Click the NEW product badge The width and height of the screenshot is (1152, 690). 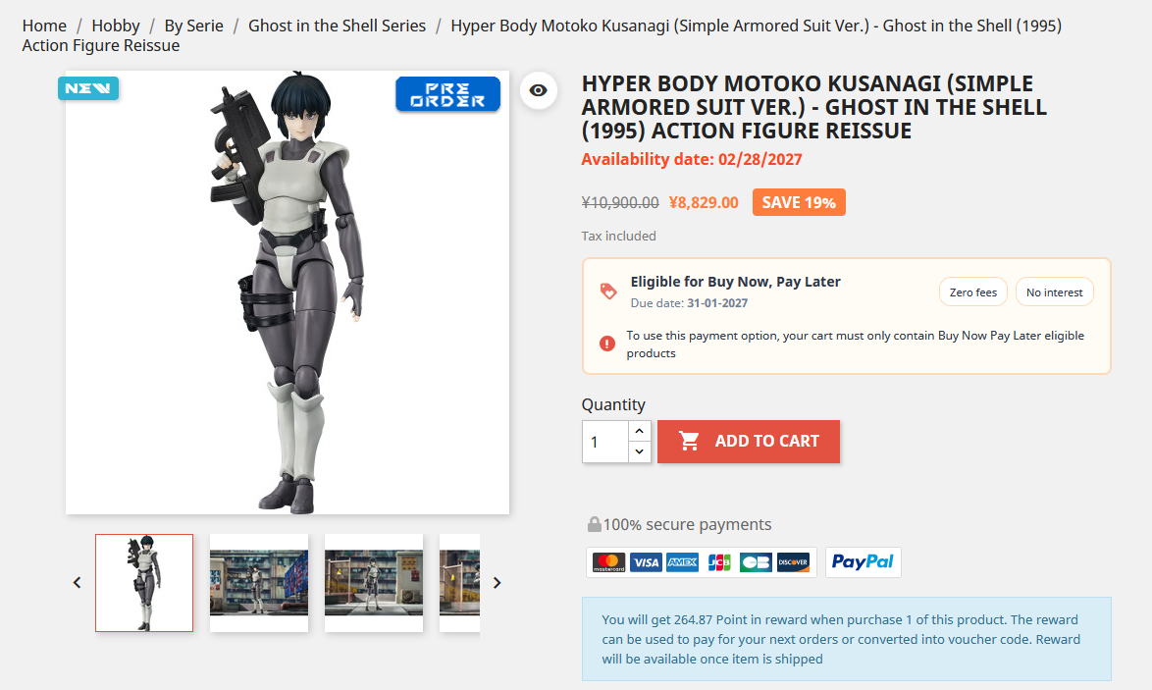point(88,88)
